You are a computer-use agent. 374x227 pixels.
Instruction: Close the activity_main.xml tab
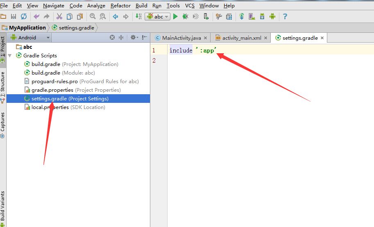[265, 38]
